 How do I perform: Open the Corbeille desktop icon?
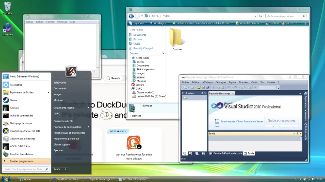point(8,8)
